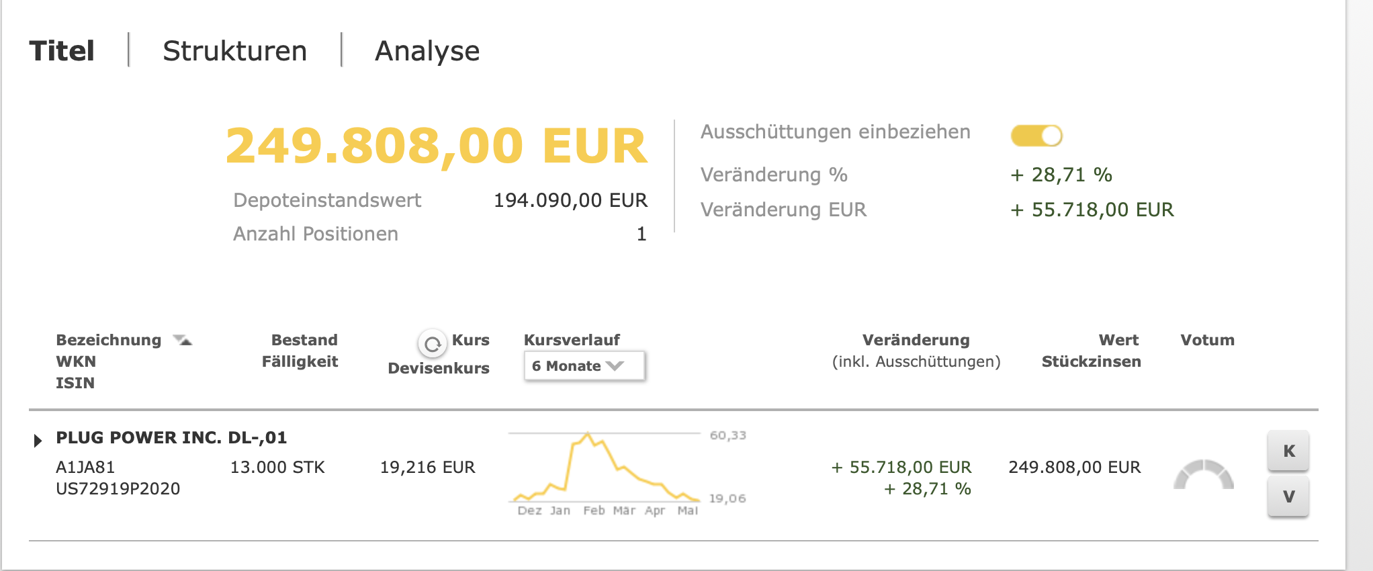Click the sort arrow next to Bezeichnung
Image resolution: width=1373 pixels, height=571 pixels.
pyautogui.click(x=183, y=340)
